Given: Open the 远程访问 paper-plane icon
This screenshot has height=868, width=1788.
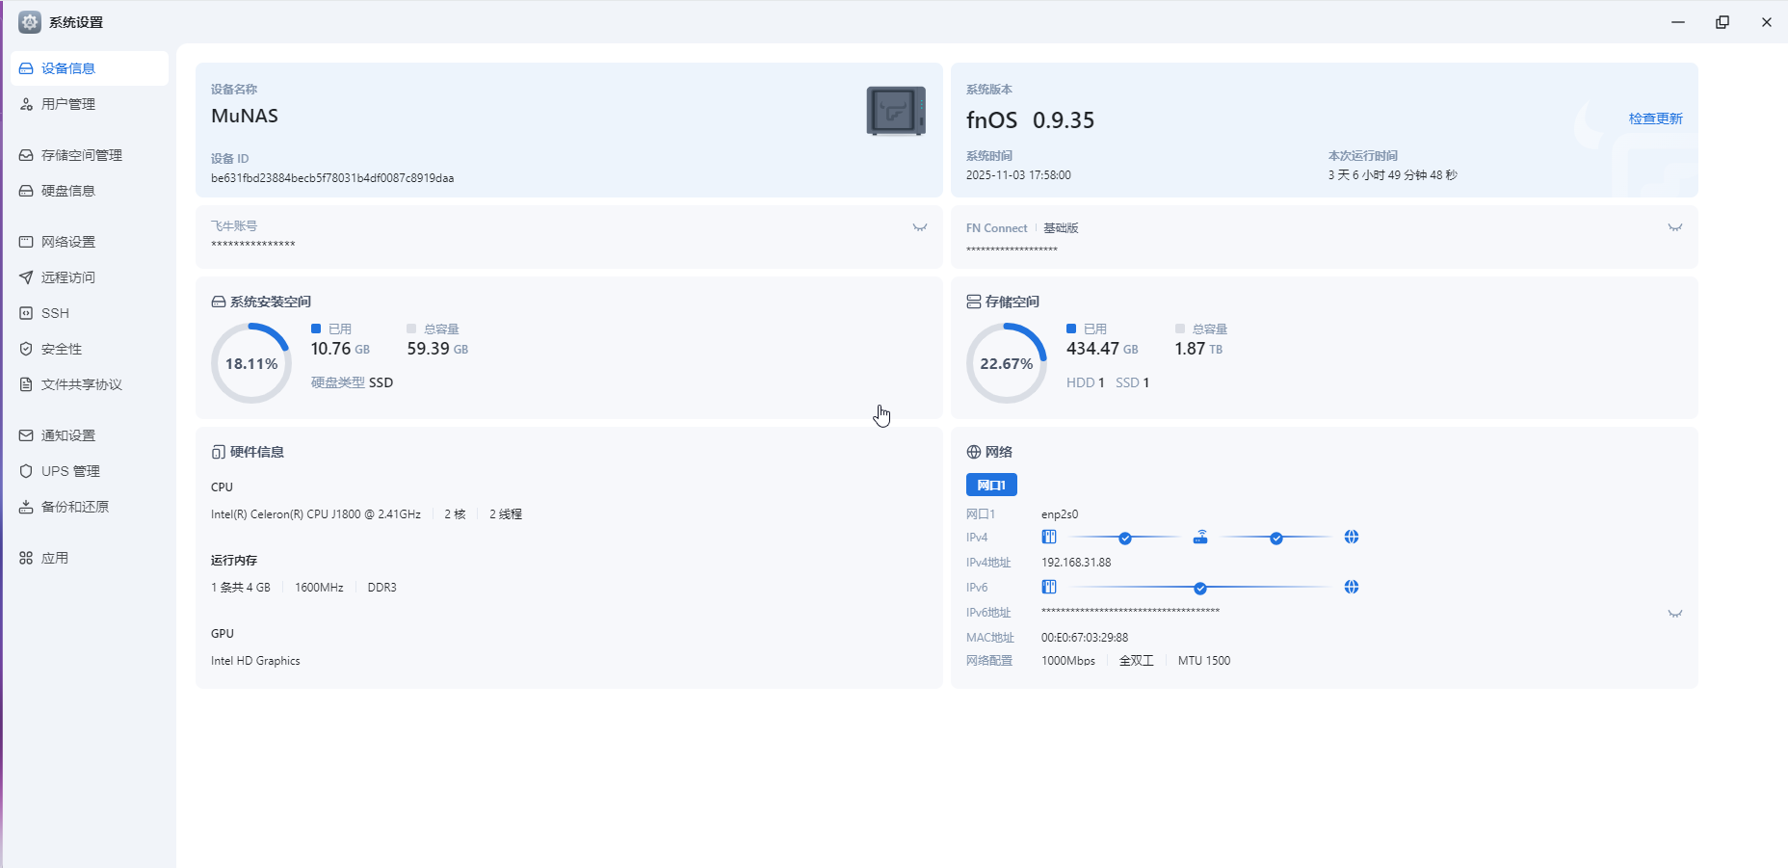Looking at the screenshot, I should coord(26,277).
